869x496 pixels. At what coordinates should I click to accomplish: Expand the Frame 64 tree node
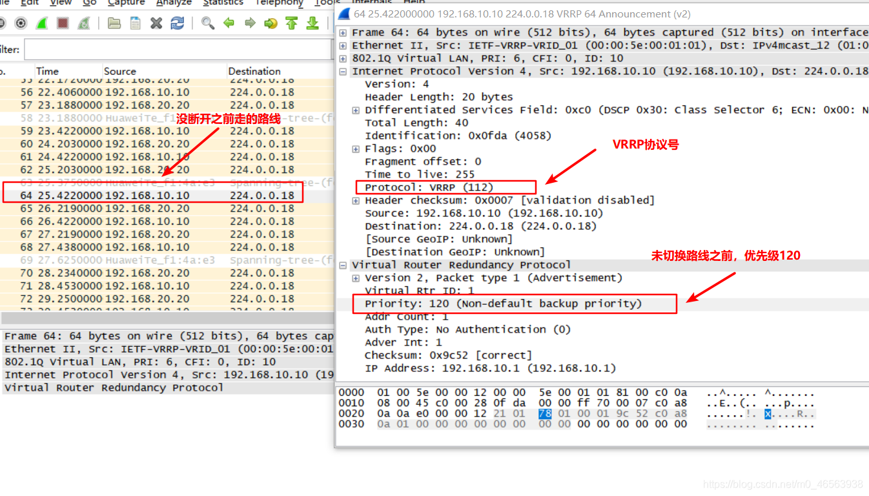(343, 32)
